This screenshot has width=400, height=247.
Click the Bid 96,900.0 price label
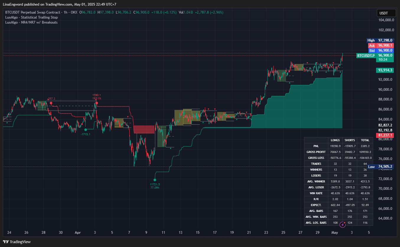point(381,51)
